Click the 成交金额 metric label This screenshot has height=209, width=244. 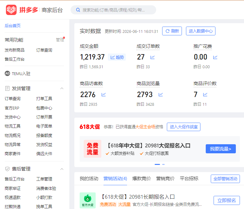(x=89, y=46)
